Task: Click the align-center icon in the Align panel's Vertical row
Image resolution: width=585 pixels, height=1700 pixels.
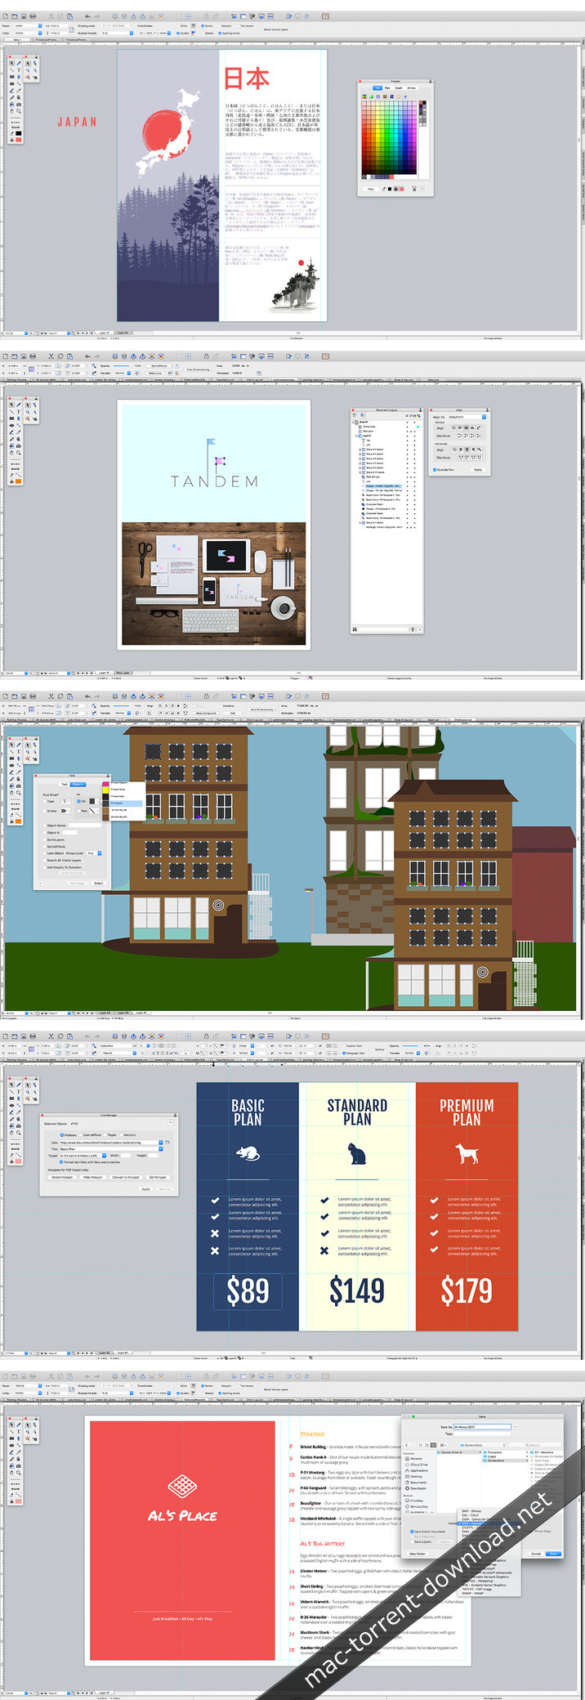Action: pyautogui.click(x=464, y=427)
